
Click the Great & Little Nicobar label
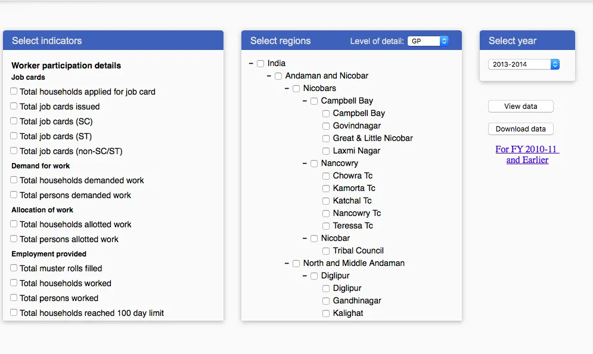[372, 138]
